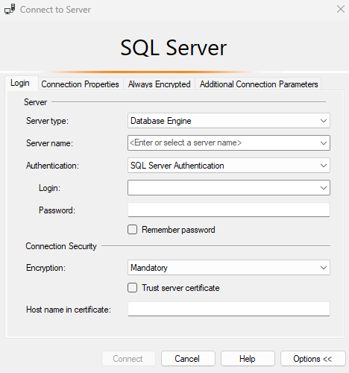Screen dimensions: 349x373
Task: Open the Connection Properties tab
Action: click(x=80, y=84)
